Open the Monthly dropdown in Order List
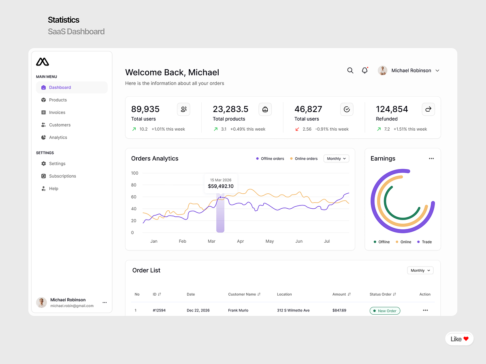The width and height of the screenshot is (486, 364). (x=420, y=270)
